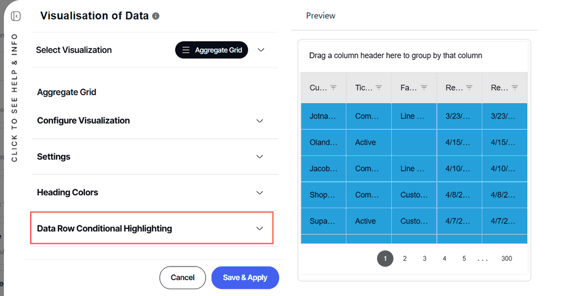Expand the Configure Visualization section

[x=260, y=121]
